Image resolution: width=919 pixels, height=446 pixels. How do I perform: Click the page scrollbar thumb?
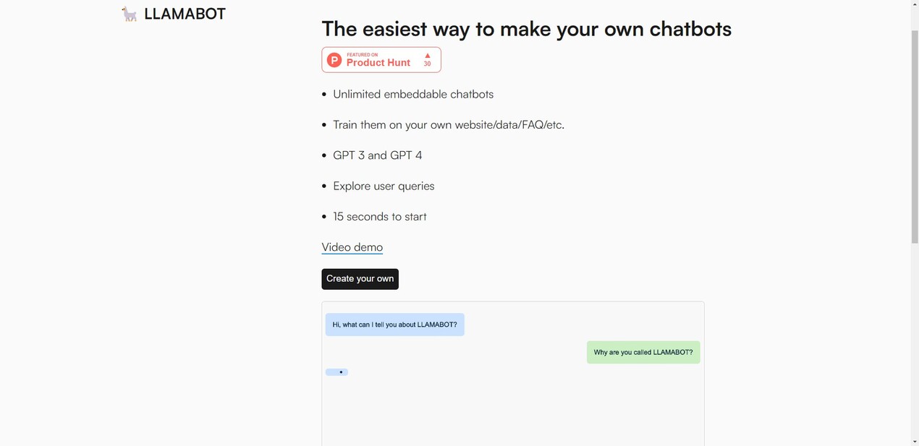915,137
